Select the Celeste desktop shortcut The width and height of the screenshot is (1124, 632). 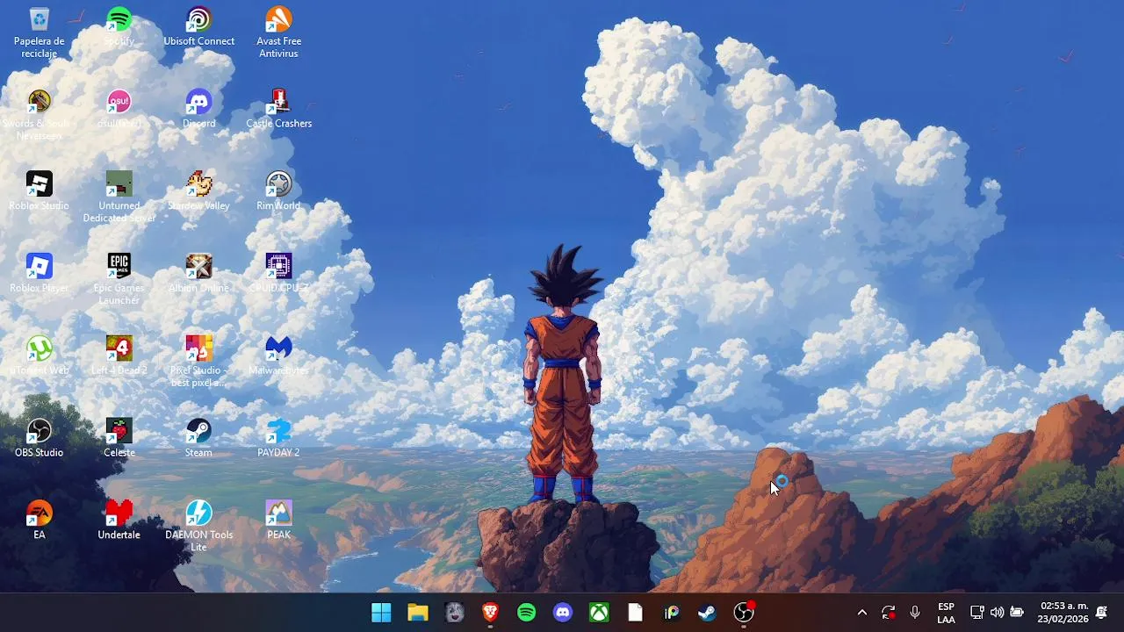tap(119, 437)
